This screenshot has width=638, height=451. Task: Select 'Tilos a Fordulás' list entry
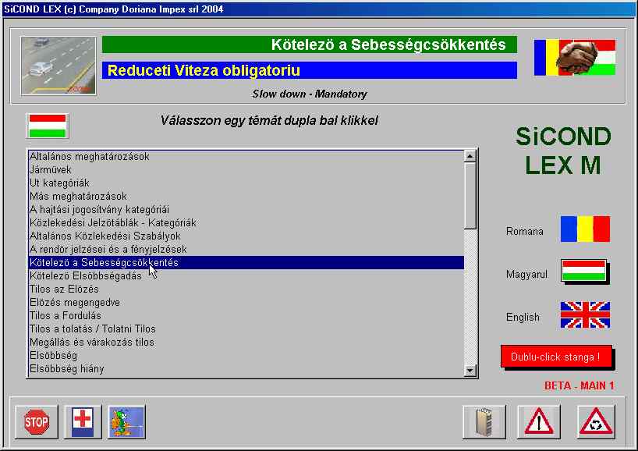[246, 315]
